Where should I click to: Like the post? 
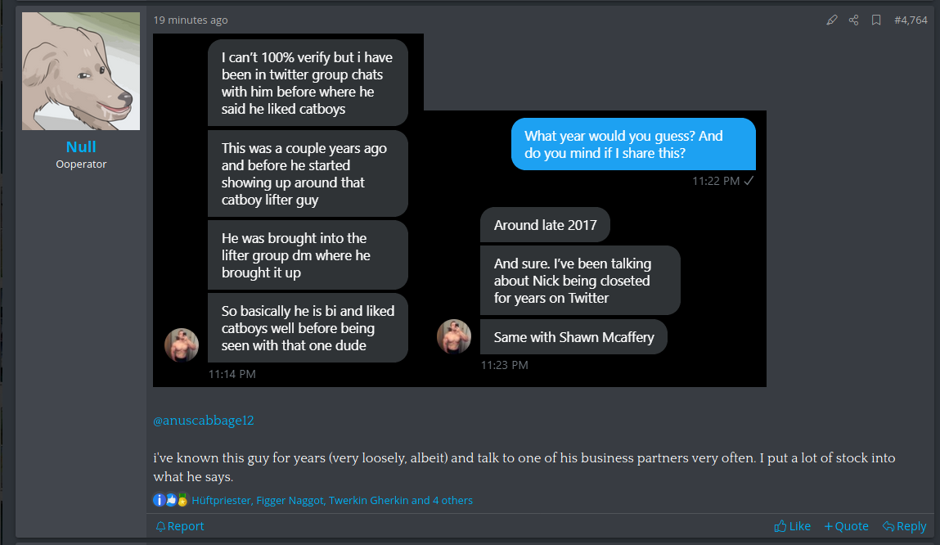(x=793, y=526)
